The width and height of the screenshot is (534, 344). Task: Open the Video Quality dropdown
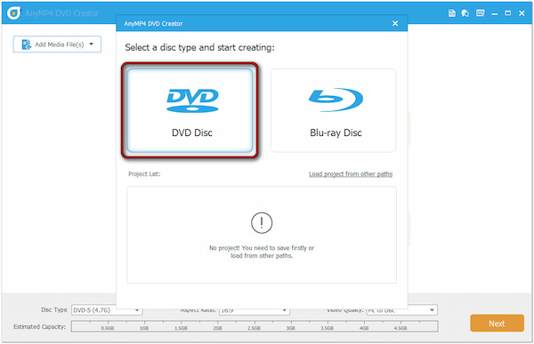coord(402,310)
